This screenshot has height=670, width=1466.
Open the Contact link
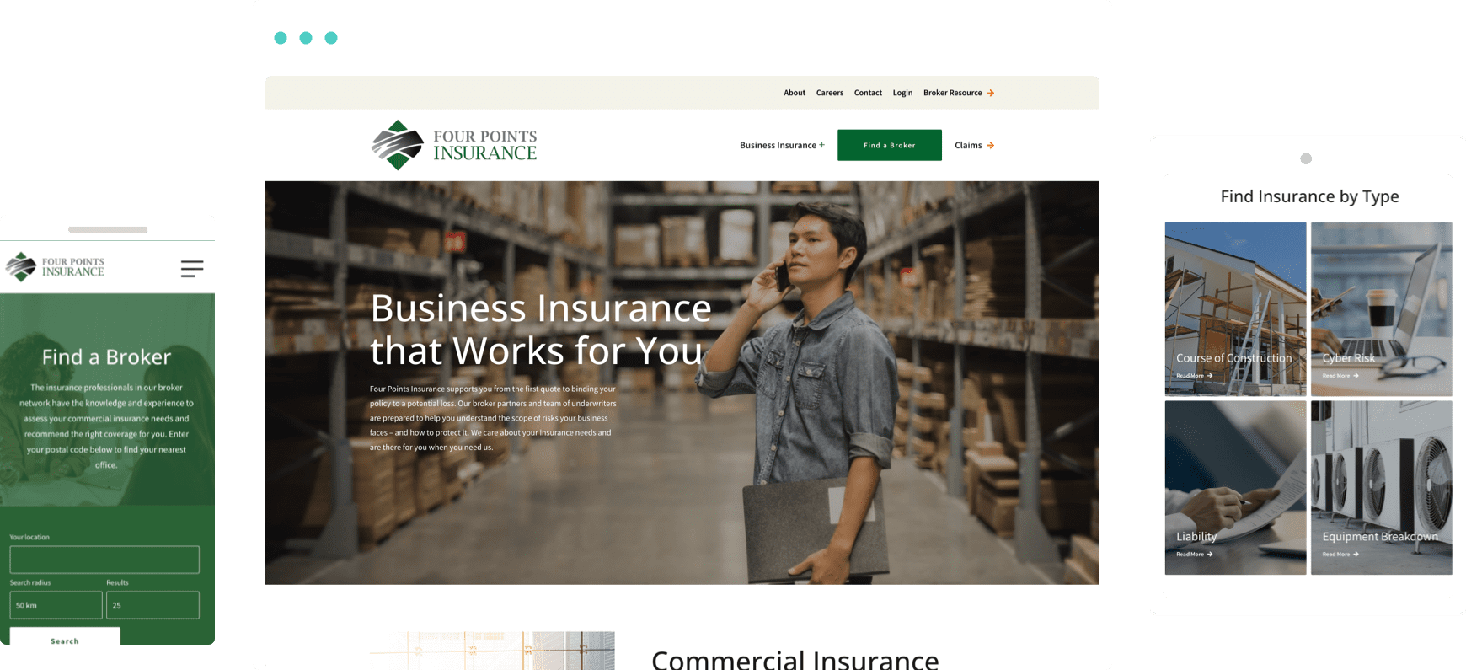pyautogui.click(x=868, y=93)
